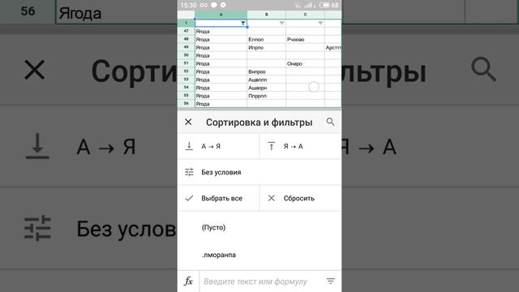519x292 pixels.
Task: Tap the 15:30 clock in status bar
Action: tap(188, 5)
